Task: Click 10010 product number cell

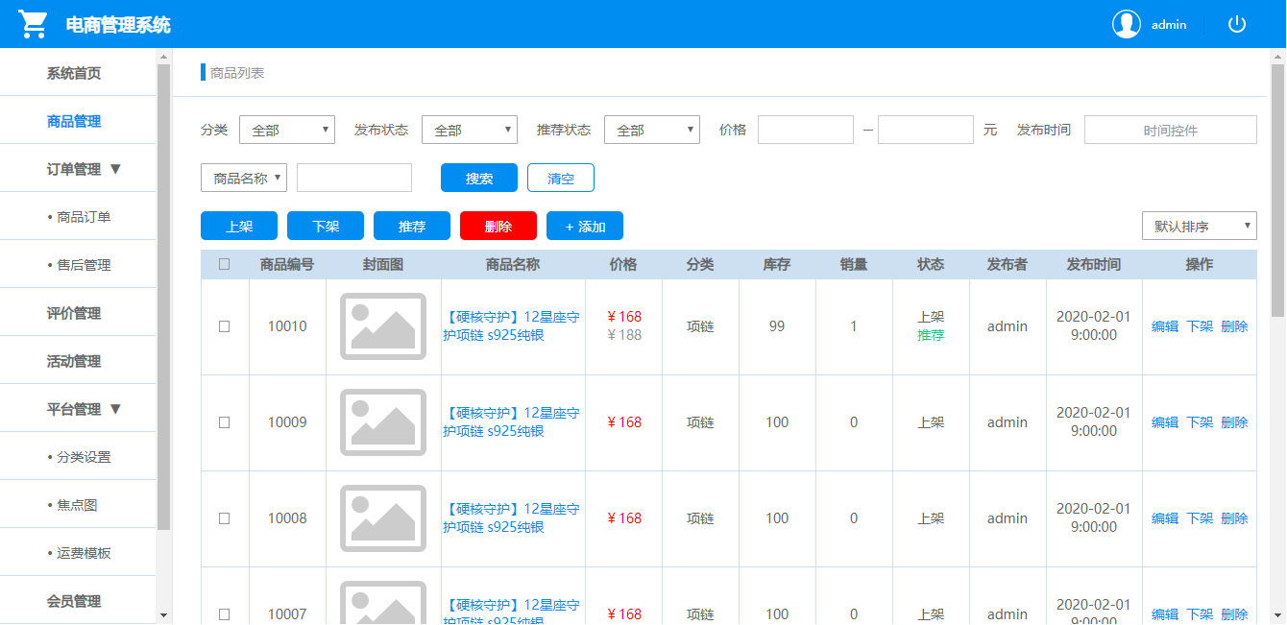Action: tap(287, 326)
